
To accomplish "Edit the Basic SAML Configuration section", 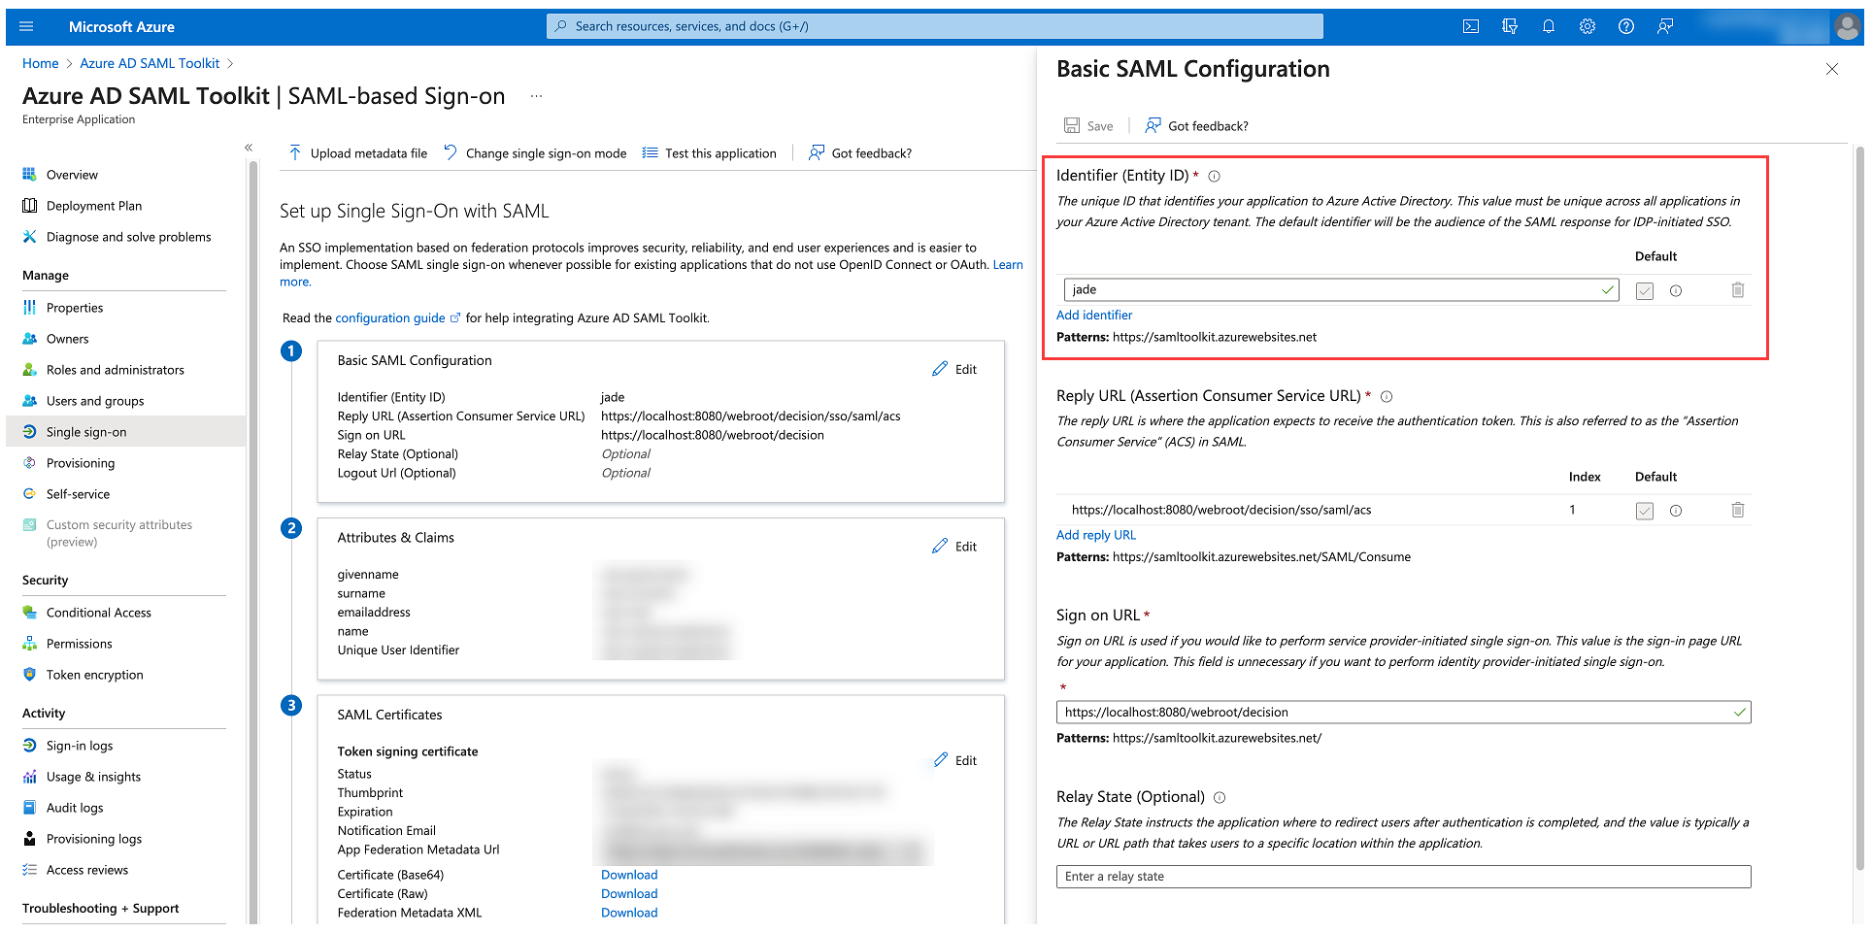I will pyautogui.click(x=954, y=369).
